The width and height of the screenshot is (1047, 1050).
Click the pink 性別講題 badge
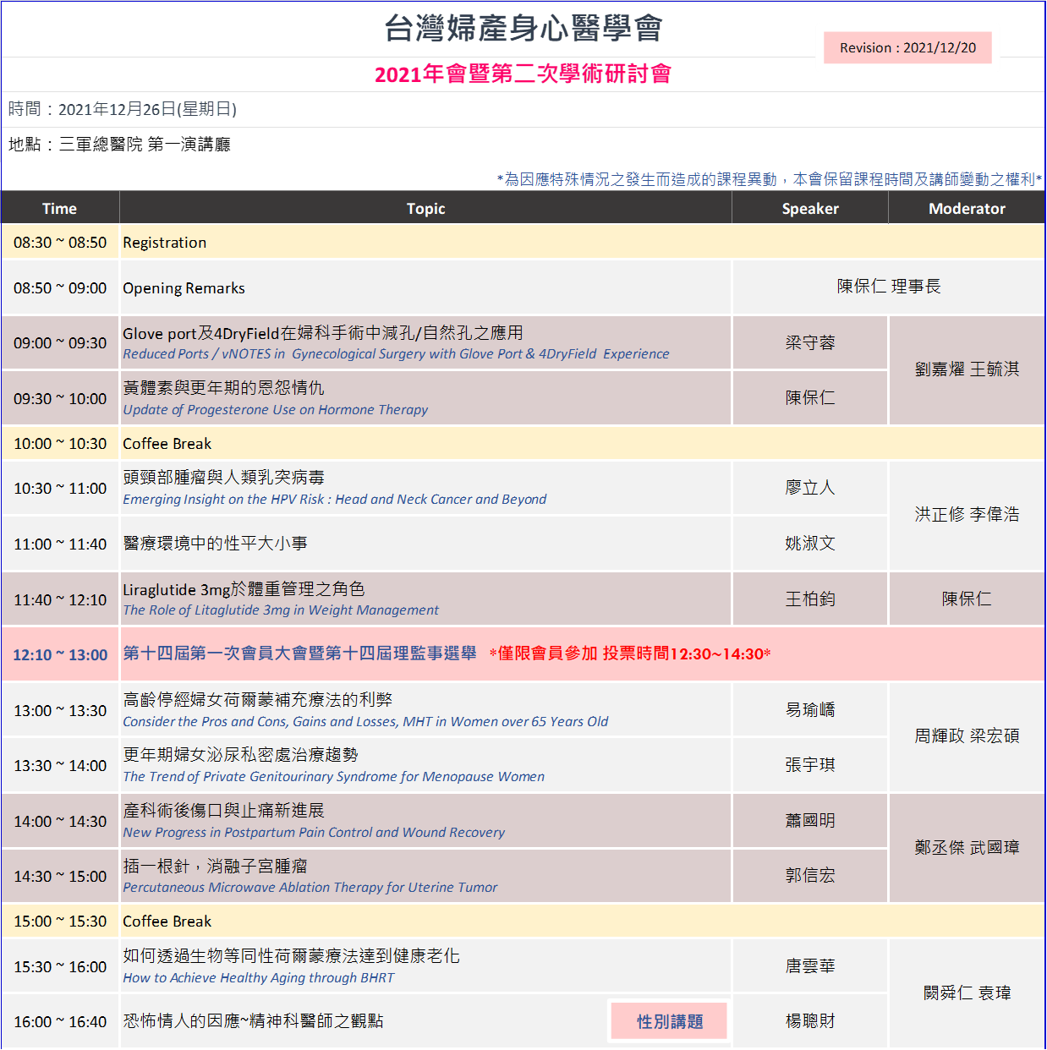pyautogui.click(x=669, y=1021)
